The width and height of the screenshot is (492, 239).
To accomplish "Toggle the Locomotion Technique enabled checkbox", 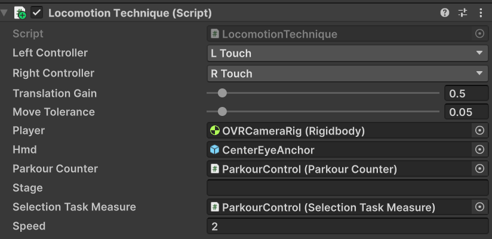I will pyautogui.click(x=37, y=13).
